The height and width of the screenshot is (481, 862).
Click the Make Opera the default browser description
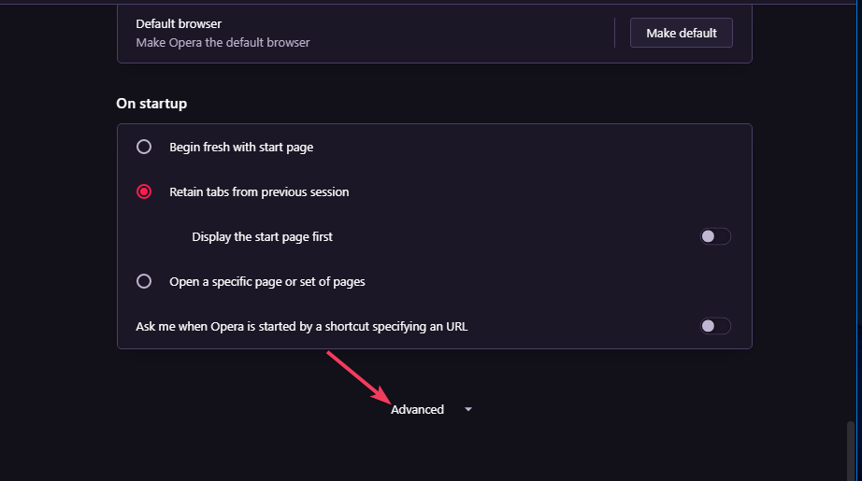[x=223, y=42]
